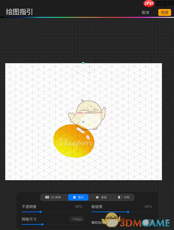The width and height of the screenshot is (174, 230).
Task: Switch to the 对称 symmetry mode
Action: pos(124,197)
